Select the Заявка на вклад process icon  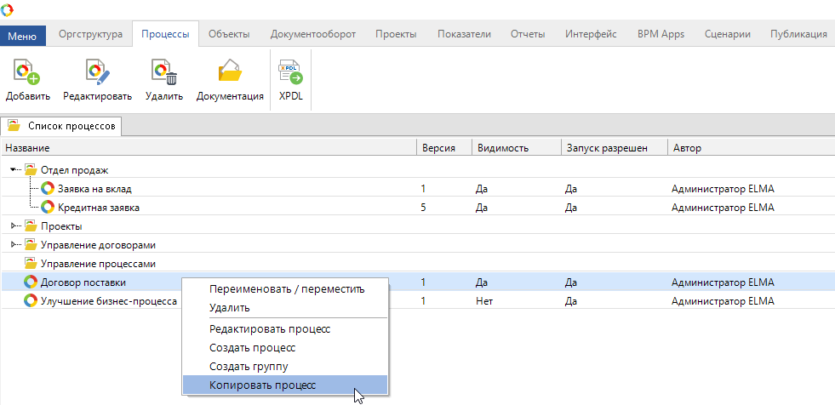49,189
